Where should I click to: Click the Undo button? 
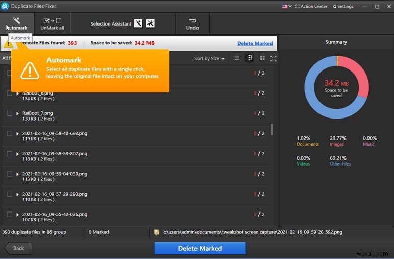[x=192, y=23]
